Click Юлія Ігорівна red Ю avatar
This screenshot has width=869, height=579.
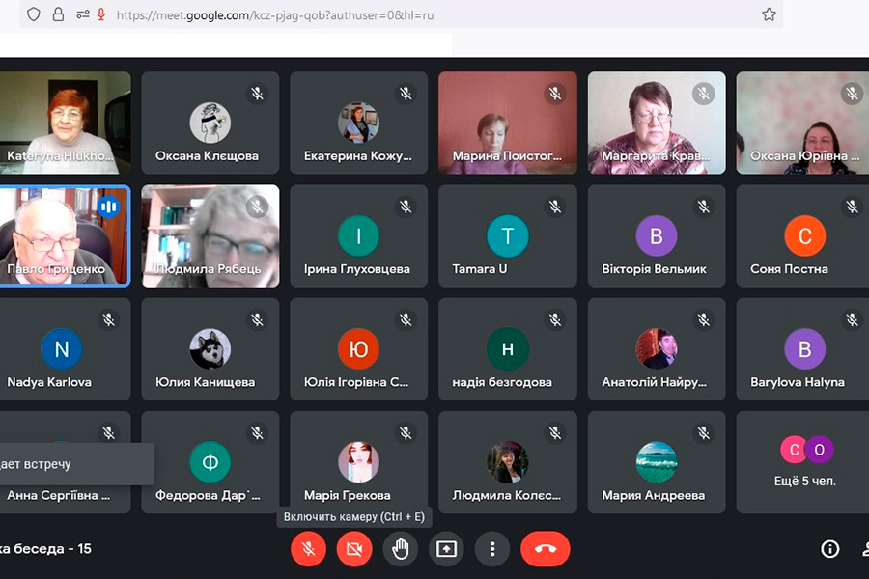click(358, 348)
